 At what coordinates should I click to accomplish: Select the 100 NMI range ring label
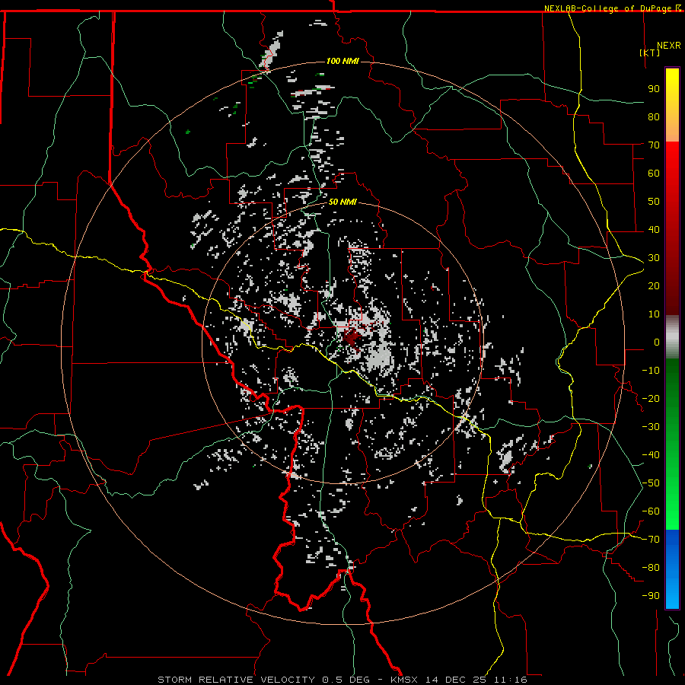[342, 61]
